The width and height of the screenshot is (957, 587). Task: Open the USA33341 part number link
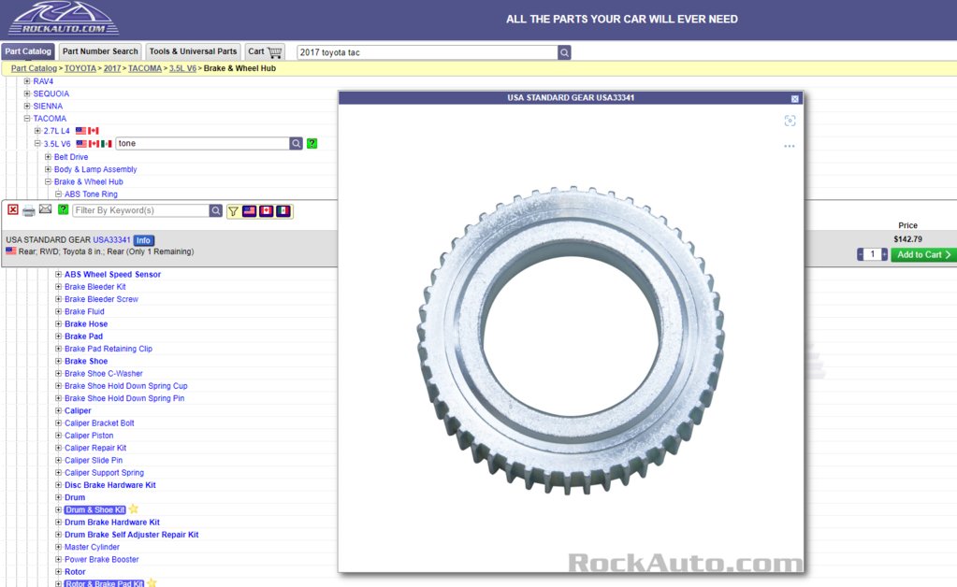[x=111, y=240]
